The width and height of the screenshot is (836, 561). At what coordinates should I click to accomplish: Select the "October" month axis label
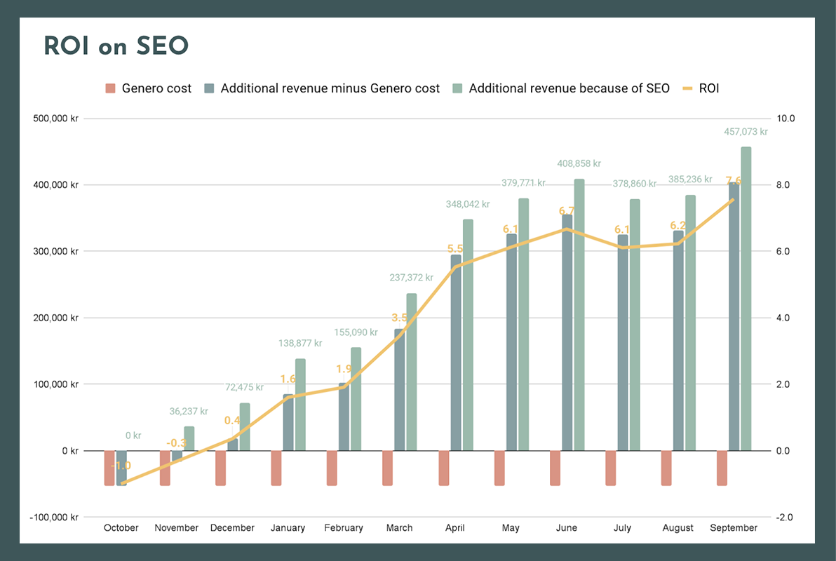(121, 527)
